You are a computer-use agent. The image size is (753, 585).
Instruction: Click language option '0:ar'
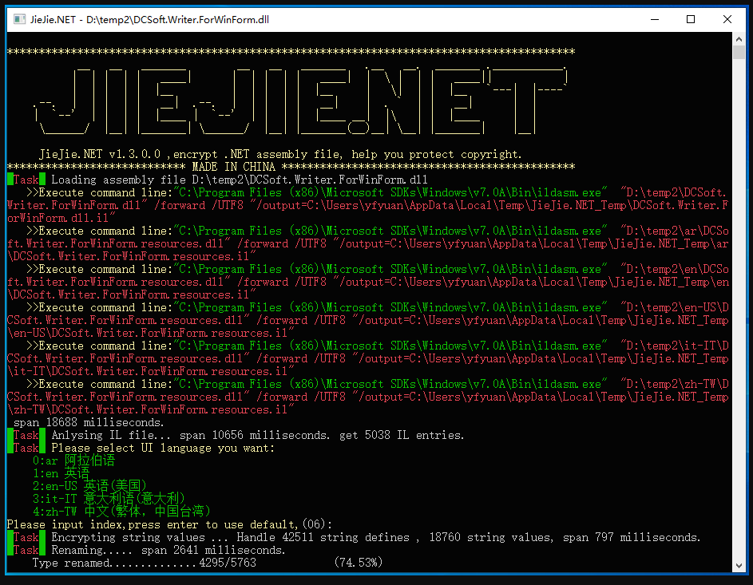[x=74, y=460]
